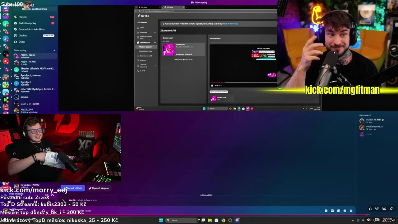This screenshot has width=398, height=224.
Task: Select fortnite cz/sk recording thumbnail in list
Action: [x=169, y=49]
